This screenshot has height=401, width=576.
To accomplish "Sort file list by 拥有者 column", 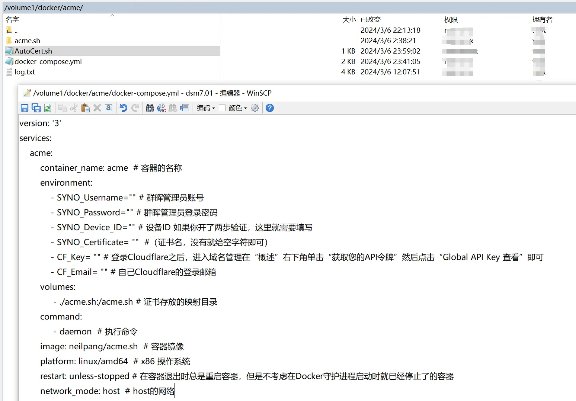I will coord(553,19).
